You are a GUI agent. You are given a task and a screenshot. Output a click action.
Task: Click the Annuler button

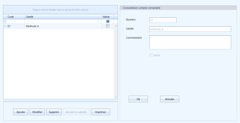[x=169, y=99]
